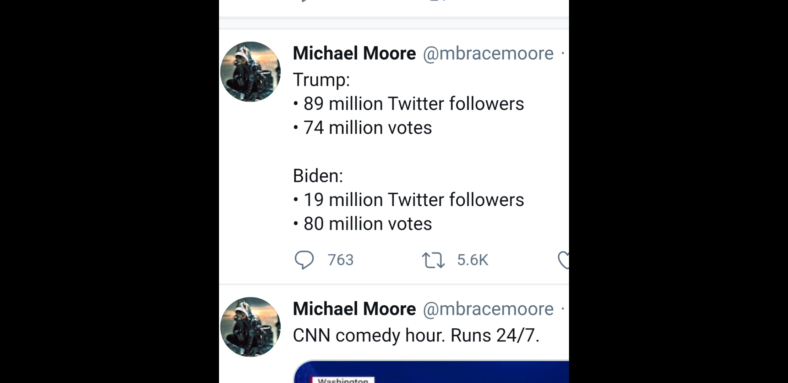Click the "89 million Twitter followers" line
The image size is (788, 383).
tap(414, 104)
